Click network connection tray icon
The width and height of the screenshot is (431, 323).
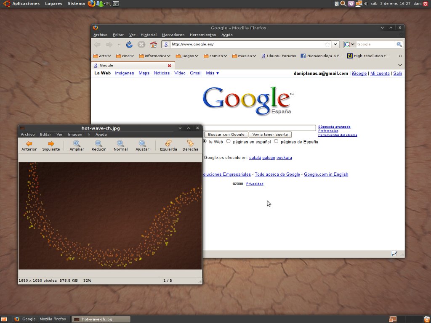(x=359, y=3)
